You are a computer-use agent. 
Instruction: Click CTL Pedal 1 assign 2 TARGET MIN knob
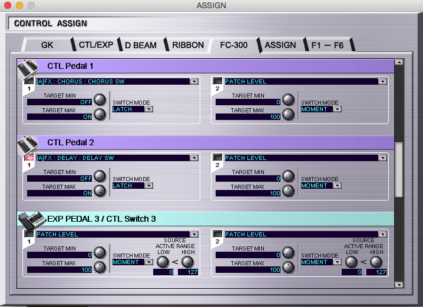[x=288, y=99]
